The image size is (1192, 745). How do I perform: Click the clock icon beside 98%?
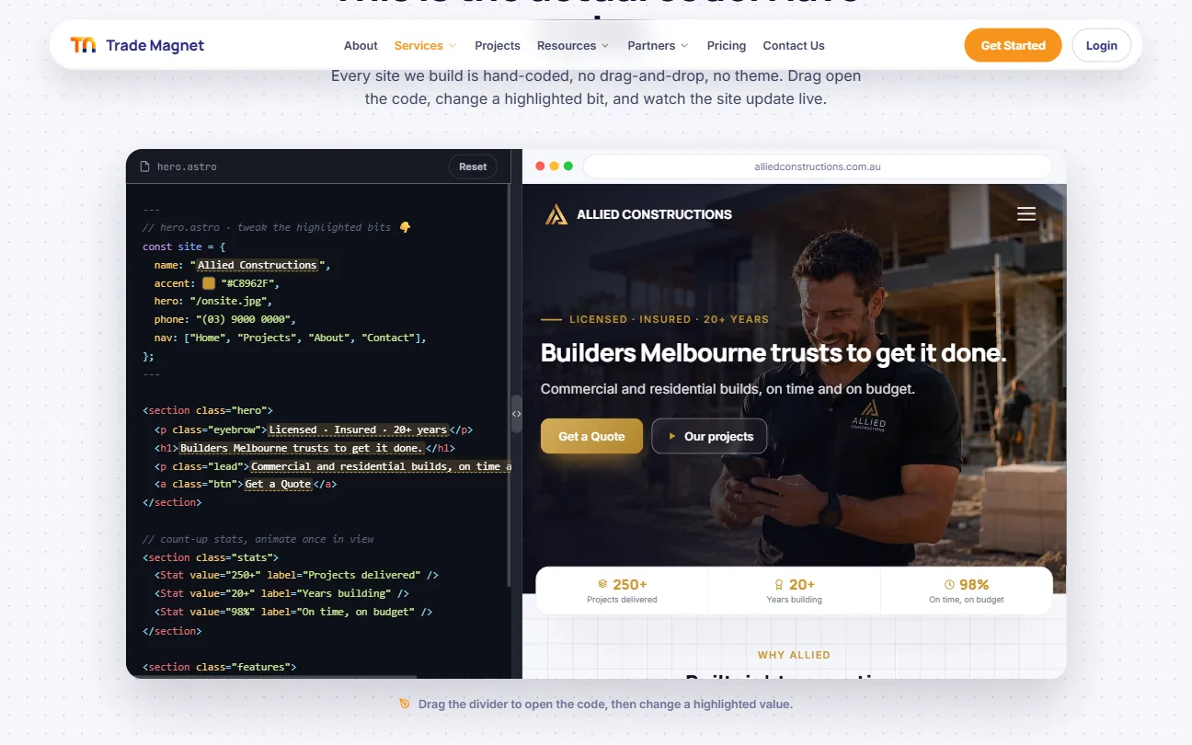[949, 584]
